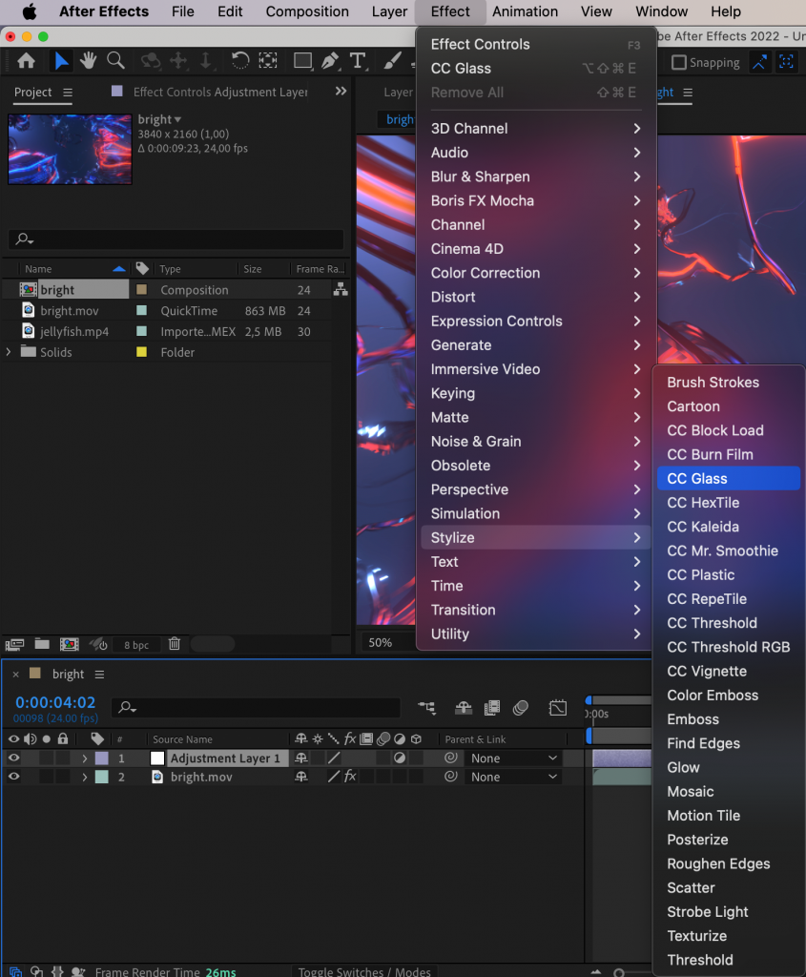
Task: Open the Parent dropdown for bright.mov
Action: click(x=513, y=776)
